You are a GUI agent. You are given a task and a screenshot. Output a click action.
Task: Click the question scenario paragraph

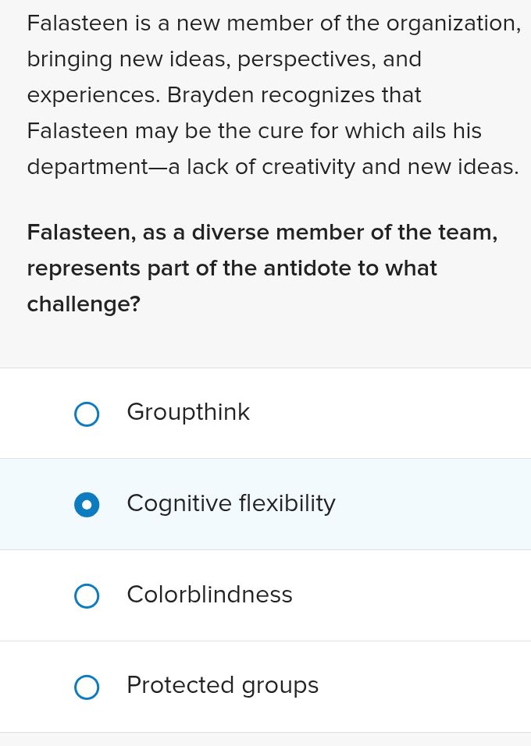pos(273,94)
